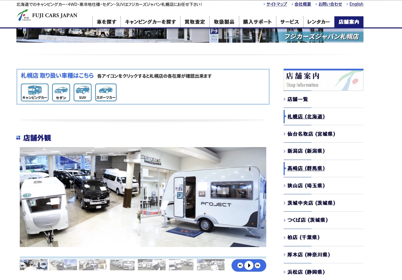Open the SUV stock icon
The width and height of the screenshot is (402, 280).
tap(83, 92)
